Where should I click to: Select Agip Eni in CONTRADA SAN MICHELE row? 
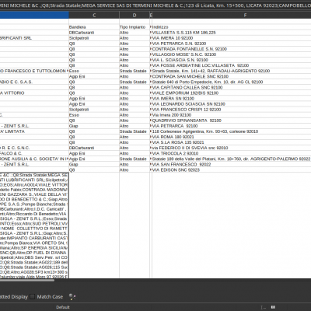point(94,76)
